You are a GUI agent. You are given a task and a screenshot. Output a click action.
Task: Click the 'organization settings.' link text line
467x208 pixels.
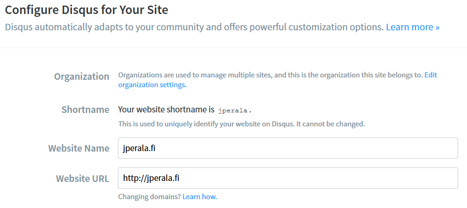[x=153, y=85]
